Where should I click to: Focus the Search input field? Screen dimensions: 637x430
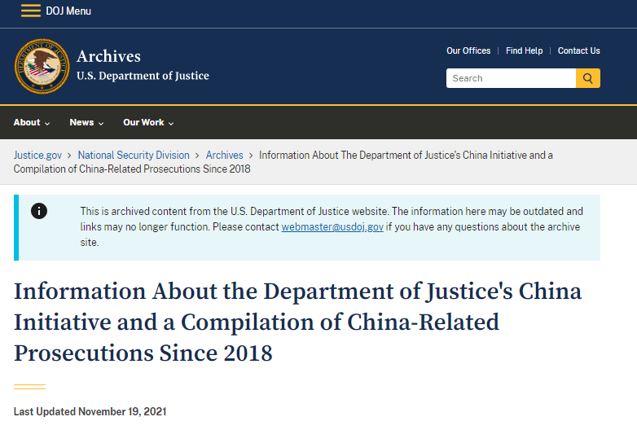click(511, 78)
